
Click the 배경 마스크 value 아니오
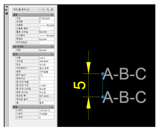[x=47, y=92]
